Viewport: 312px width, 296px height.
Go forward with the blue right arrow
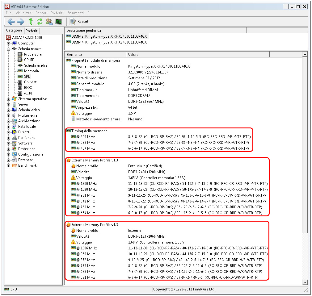(x=20, y=22)
